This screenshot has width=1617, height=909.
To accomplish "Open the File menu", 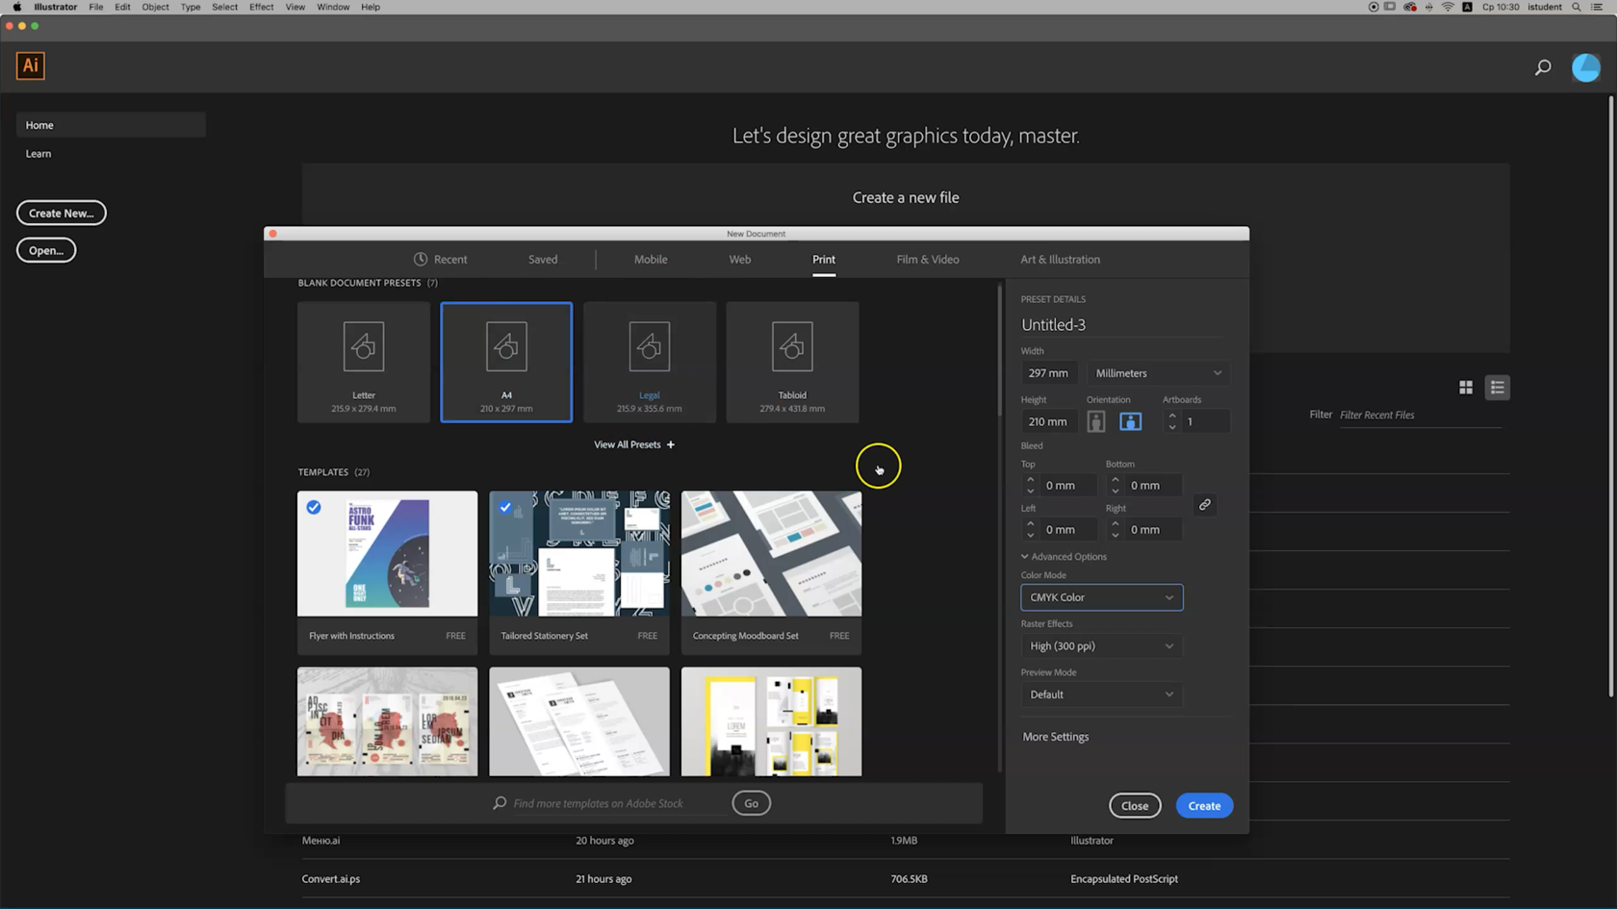I will pos(96,7).
